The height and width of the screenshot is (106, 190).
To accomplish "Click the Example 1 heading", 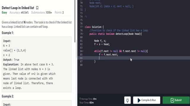I will pyautogui.click(x=8, y=33).
